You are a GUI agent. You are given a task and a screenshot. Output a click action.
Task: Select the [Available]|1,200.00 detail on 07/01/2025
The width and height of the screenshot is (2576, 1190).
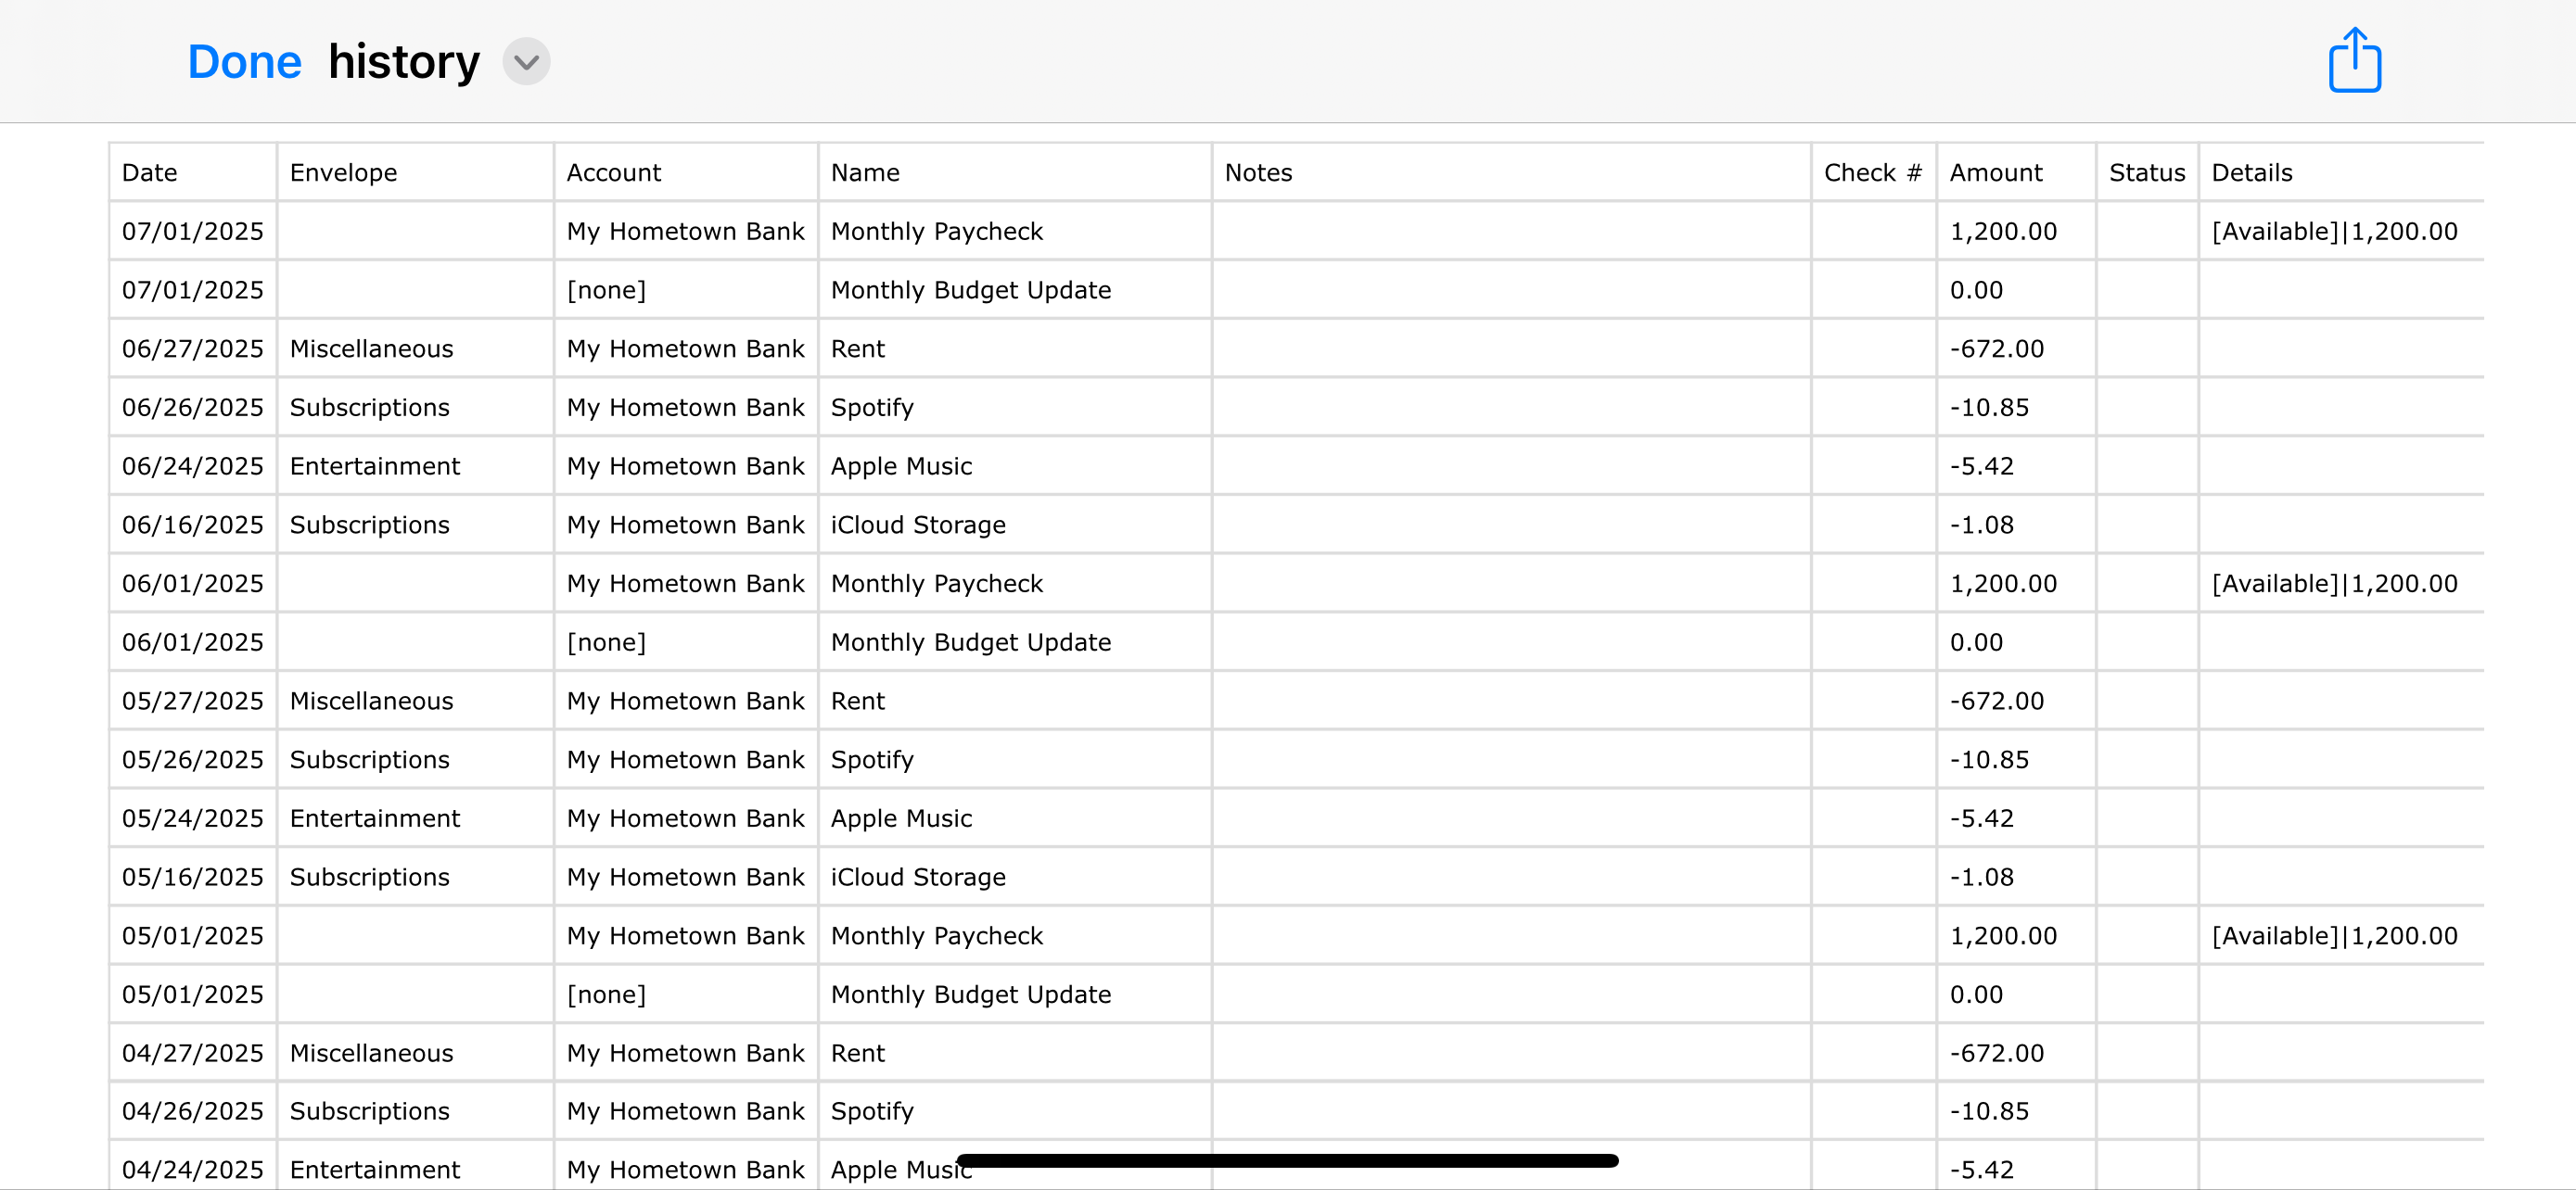point(2334,232)
